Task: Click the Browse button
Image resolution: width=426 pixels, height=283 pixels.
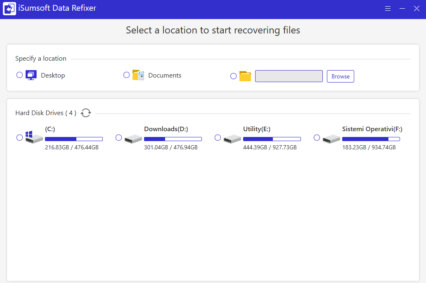Action: click(x=341, y=76)
